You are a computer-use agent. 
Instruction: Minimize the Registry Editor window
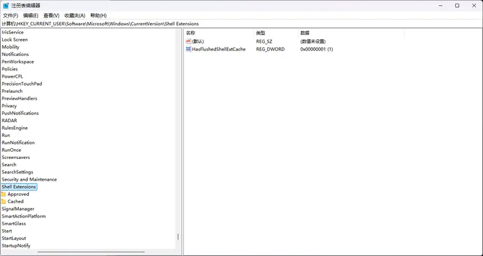click(x=441, y=5)
